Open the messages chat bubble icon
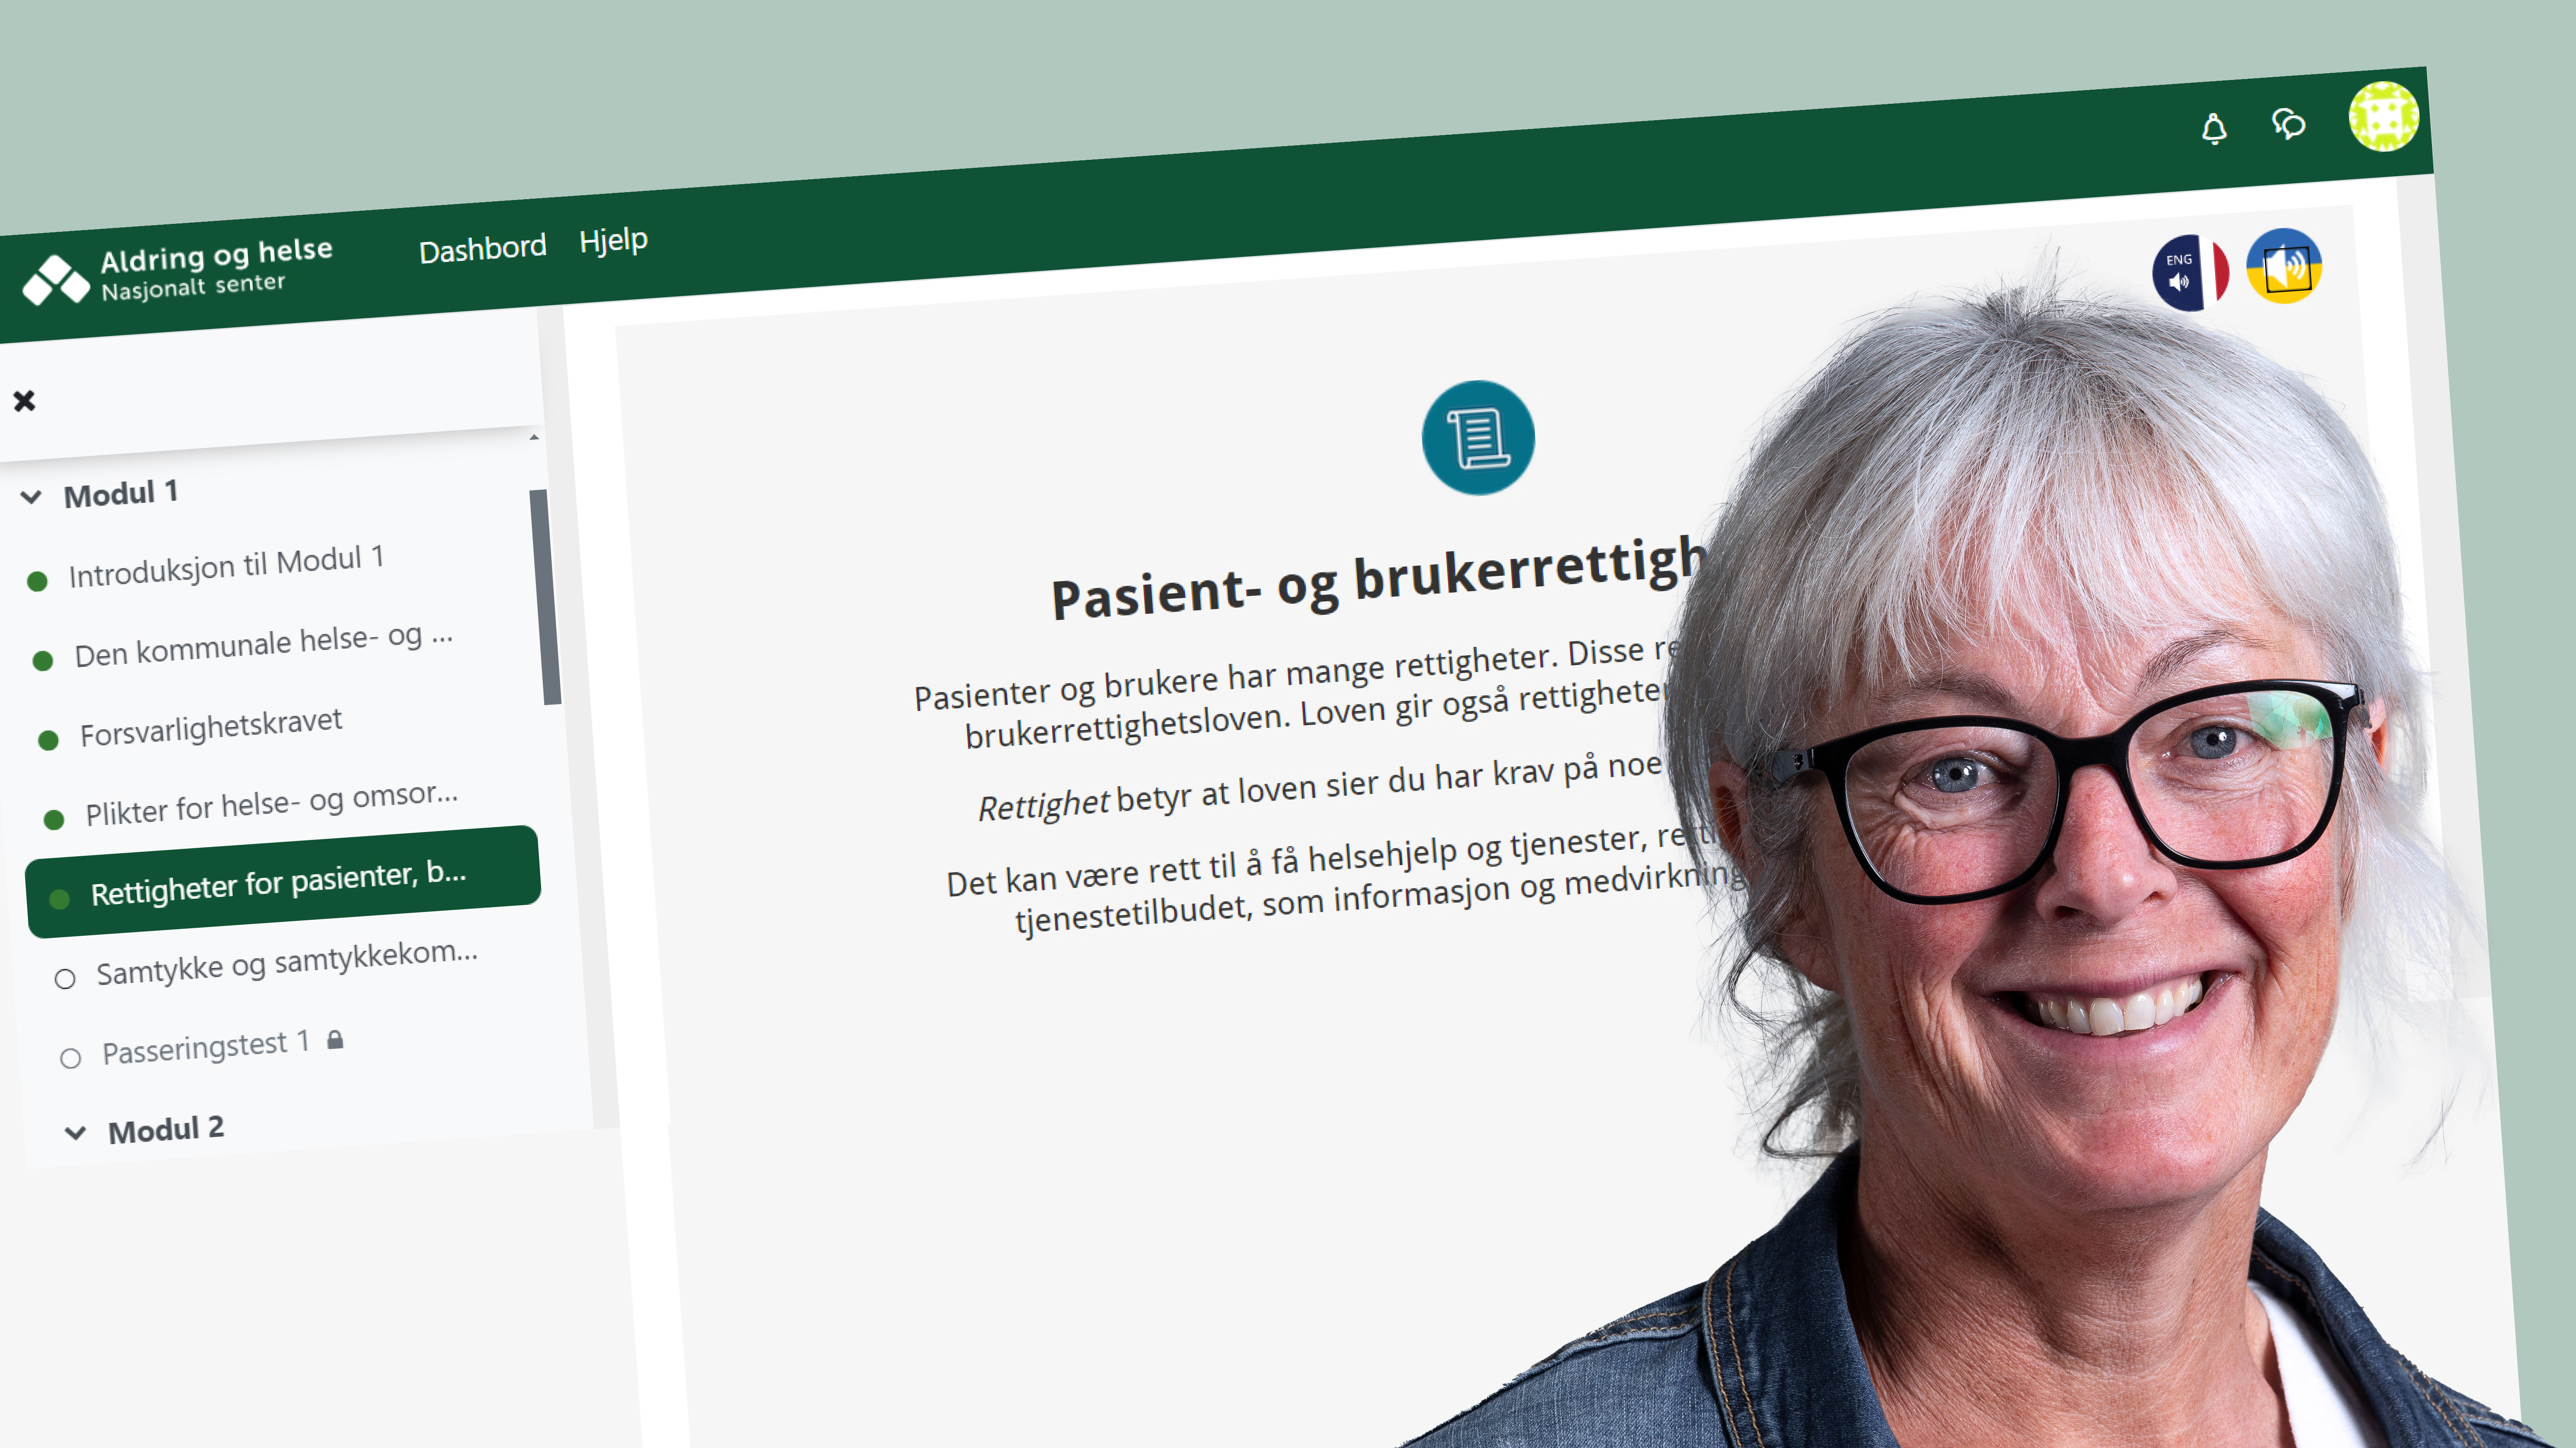Image resolution: width=2576 pixels, height=1448 pixels. 2288,124
